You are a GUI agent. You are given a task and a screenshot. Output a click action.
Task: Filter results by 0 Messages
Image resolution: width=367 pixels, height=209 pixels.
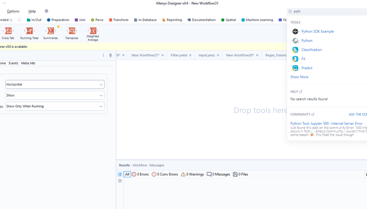tap(218, 174)
